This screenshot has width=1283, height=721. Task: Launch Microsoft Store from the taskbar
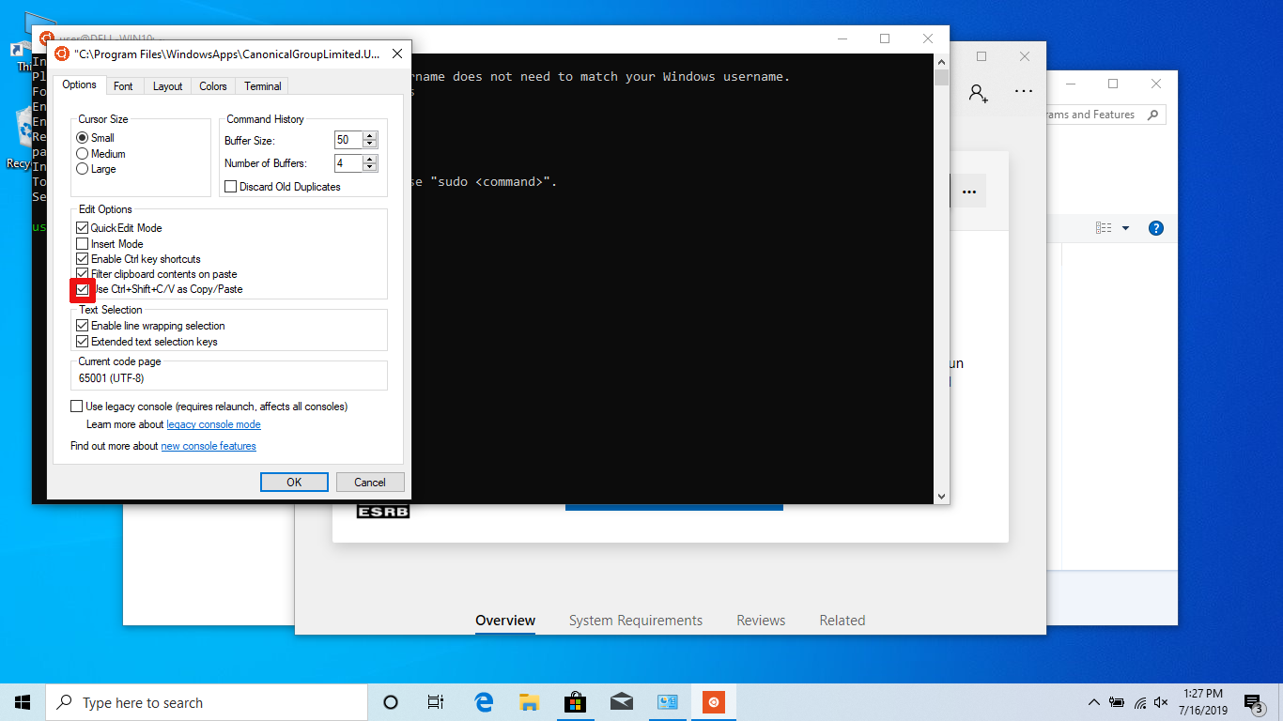coord(575,702)
